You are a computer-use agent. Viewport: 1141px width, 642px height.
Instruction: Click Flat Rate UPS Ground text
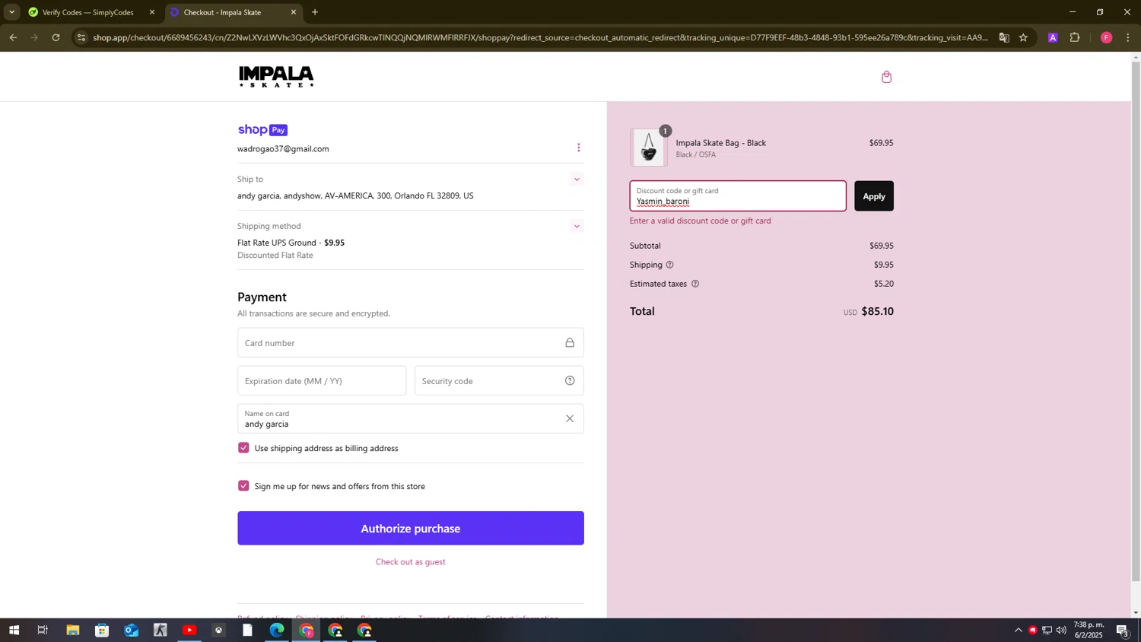(276, 243)
